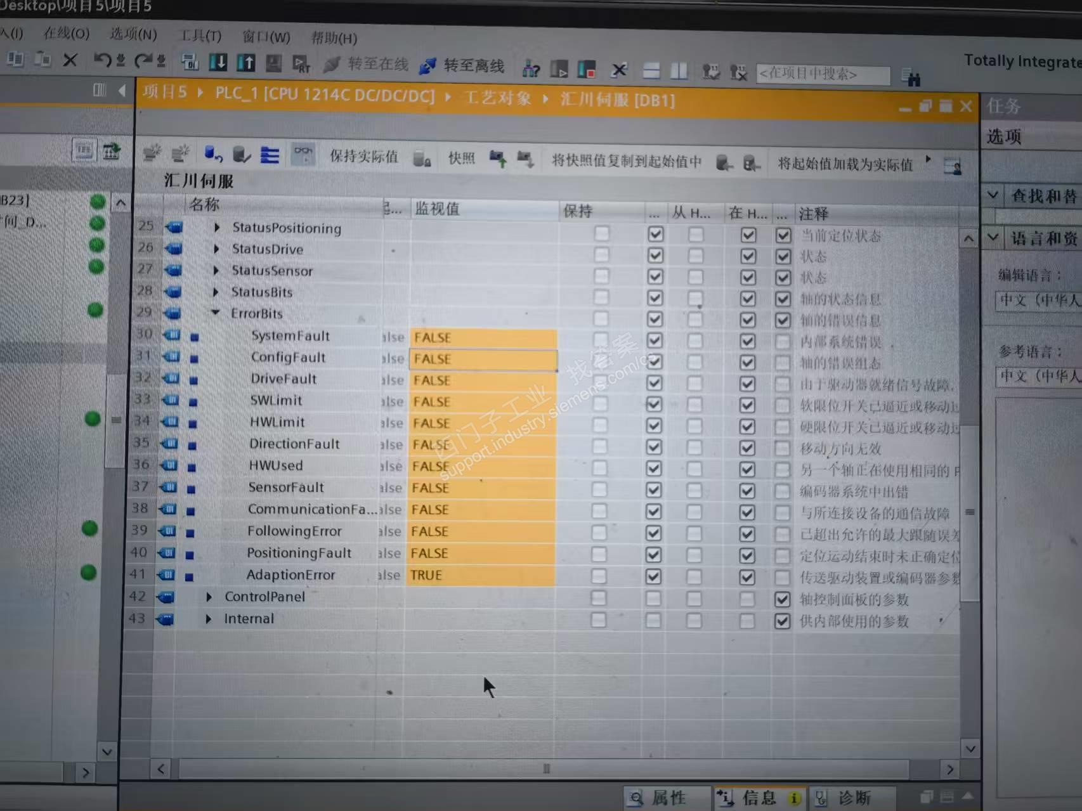Image resolution: width=1082 pixels, height=811 pixels.
Task: Split the editor space vertically
Action: click(679, 70)
